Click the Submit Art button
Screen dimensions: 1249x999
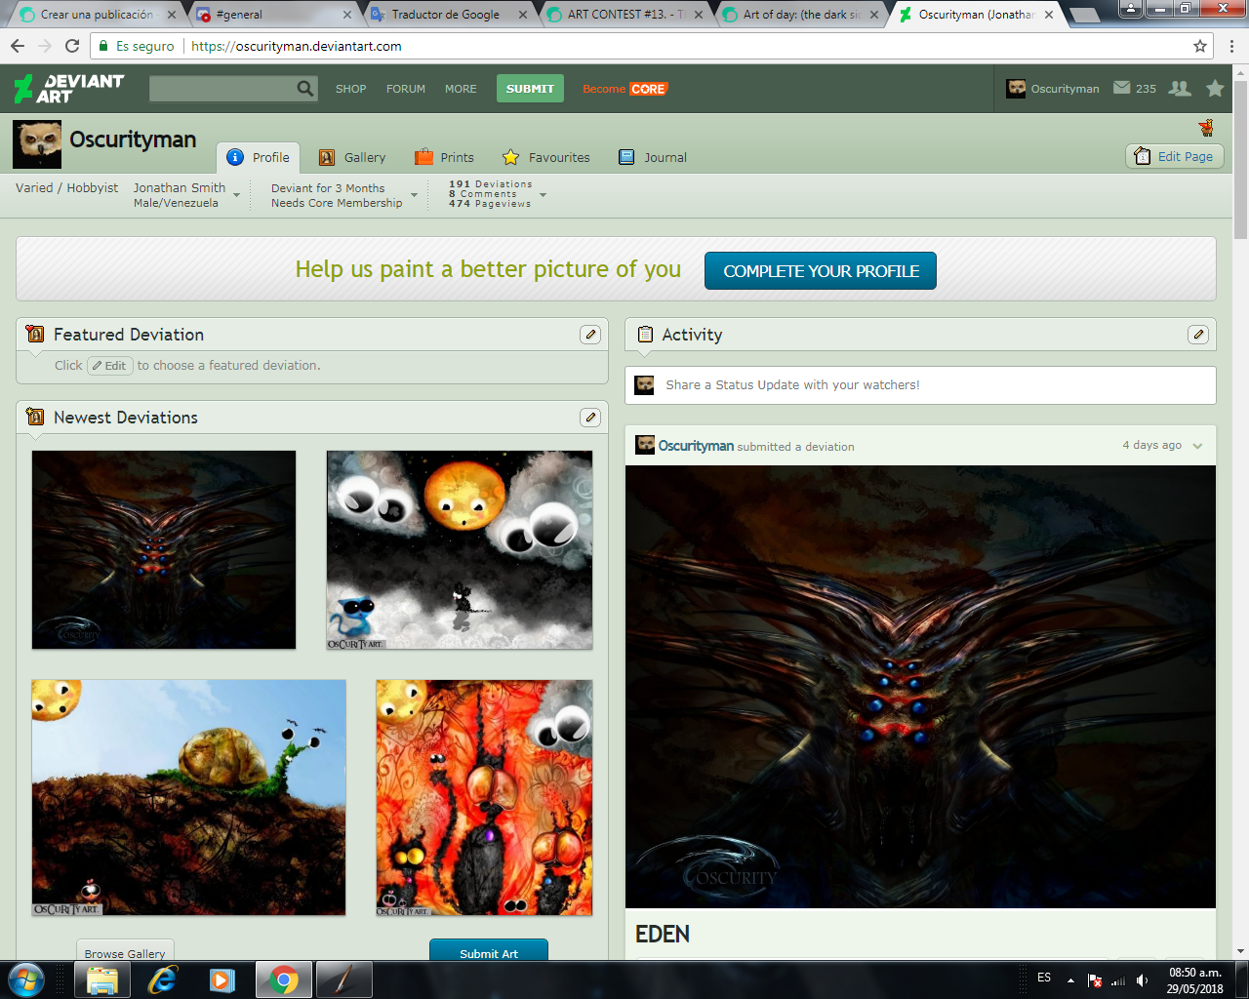[x=489, y=952]
